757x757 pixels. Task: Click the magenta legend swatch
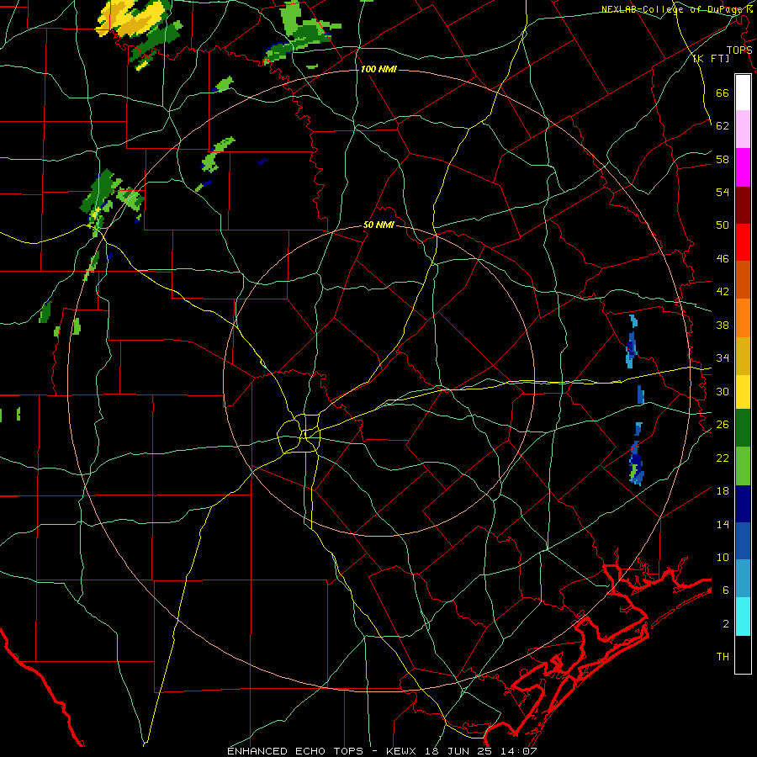click(743, 167)
